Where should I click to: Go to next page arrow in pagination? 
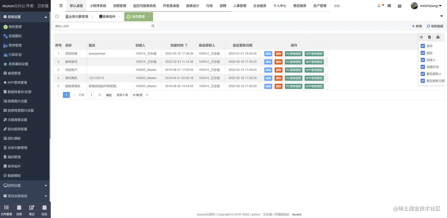click(x=74, y=95)
